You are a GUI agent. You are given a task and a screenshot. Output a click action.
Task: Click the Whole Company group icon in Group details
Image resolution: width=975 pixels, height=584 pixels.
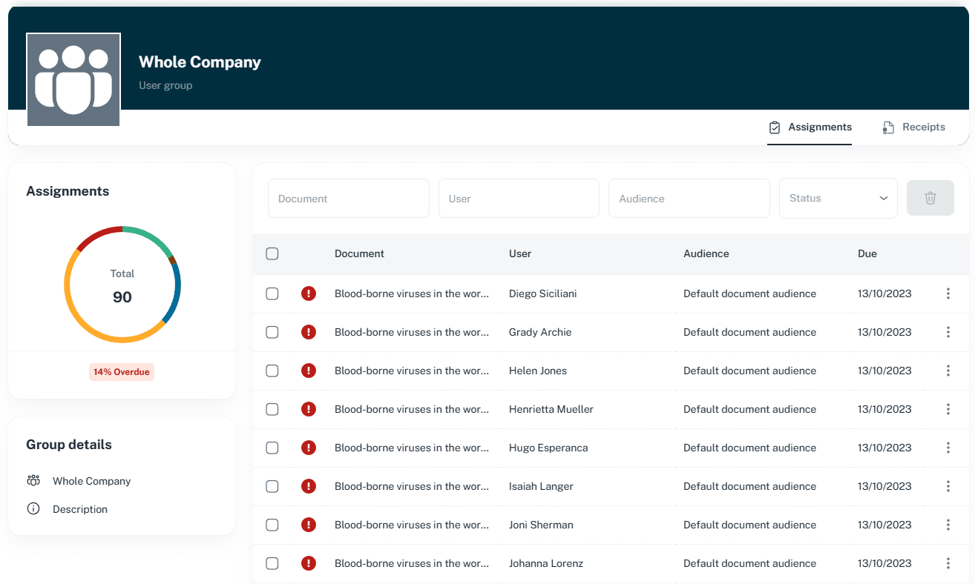pos(33,480)
